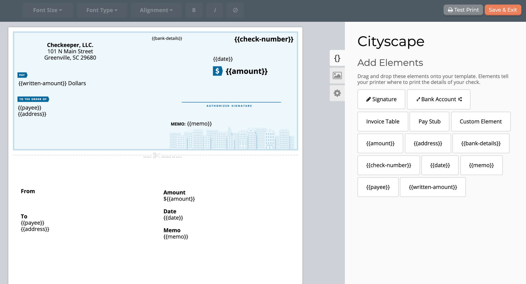The width and height of the screenshot is (526, 284).
Task: Toggle italic formatting in toolbar
Action: coord(215,10)
